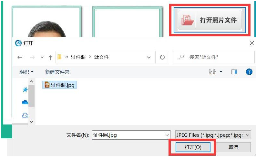Go up one folder level
Image resolution: width=256 pixels, height=157 pixels.
tap(50, 58)
